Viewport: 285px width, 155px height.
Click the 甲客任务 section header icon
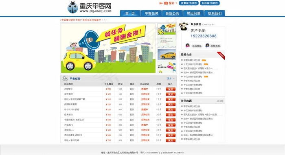coord(65,79)
